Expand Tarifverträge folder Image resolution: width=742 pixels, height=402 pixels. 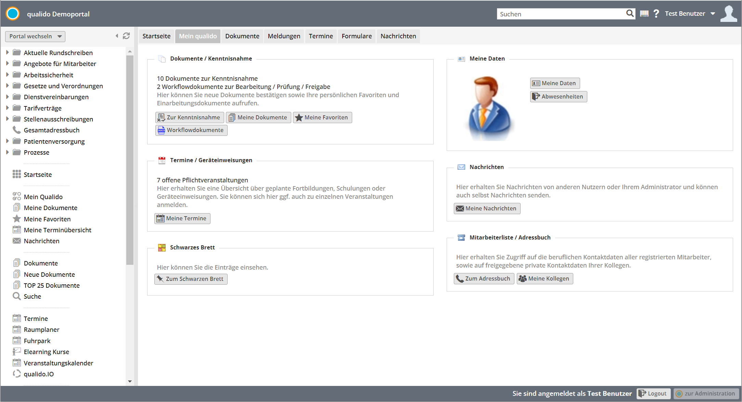tap(7, 108)
